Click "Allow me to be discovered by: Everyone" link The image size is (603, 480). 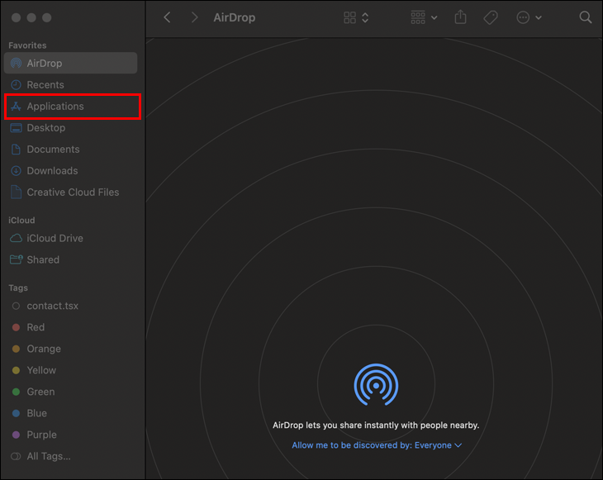pos(377,445)
